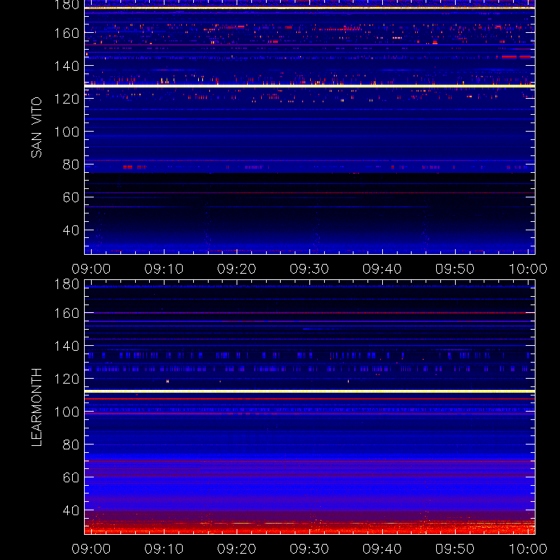Click 09:50 time label under Learmonth plot
560x560 pixels.
pos(454,549)
